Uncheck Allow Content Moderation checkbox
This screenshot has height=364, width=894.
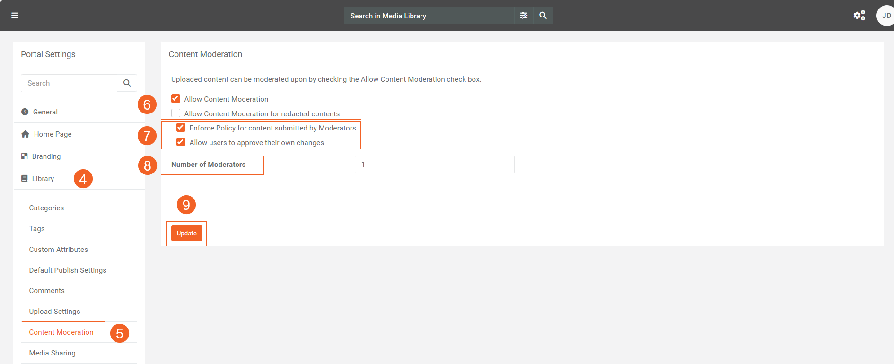[176, 99]
